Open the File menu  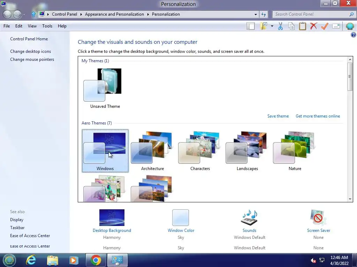coord(7,26)
